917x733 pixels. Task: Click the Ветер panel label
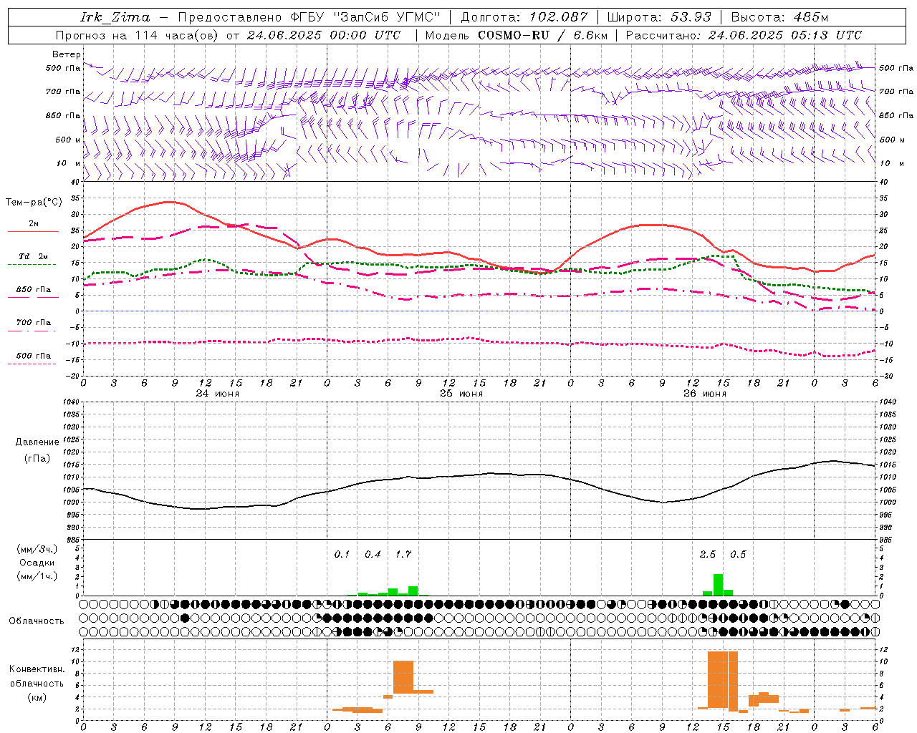(67, 54)
